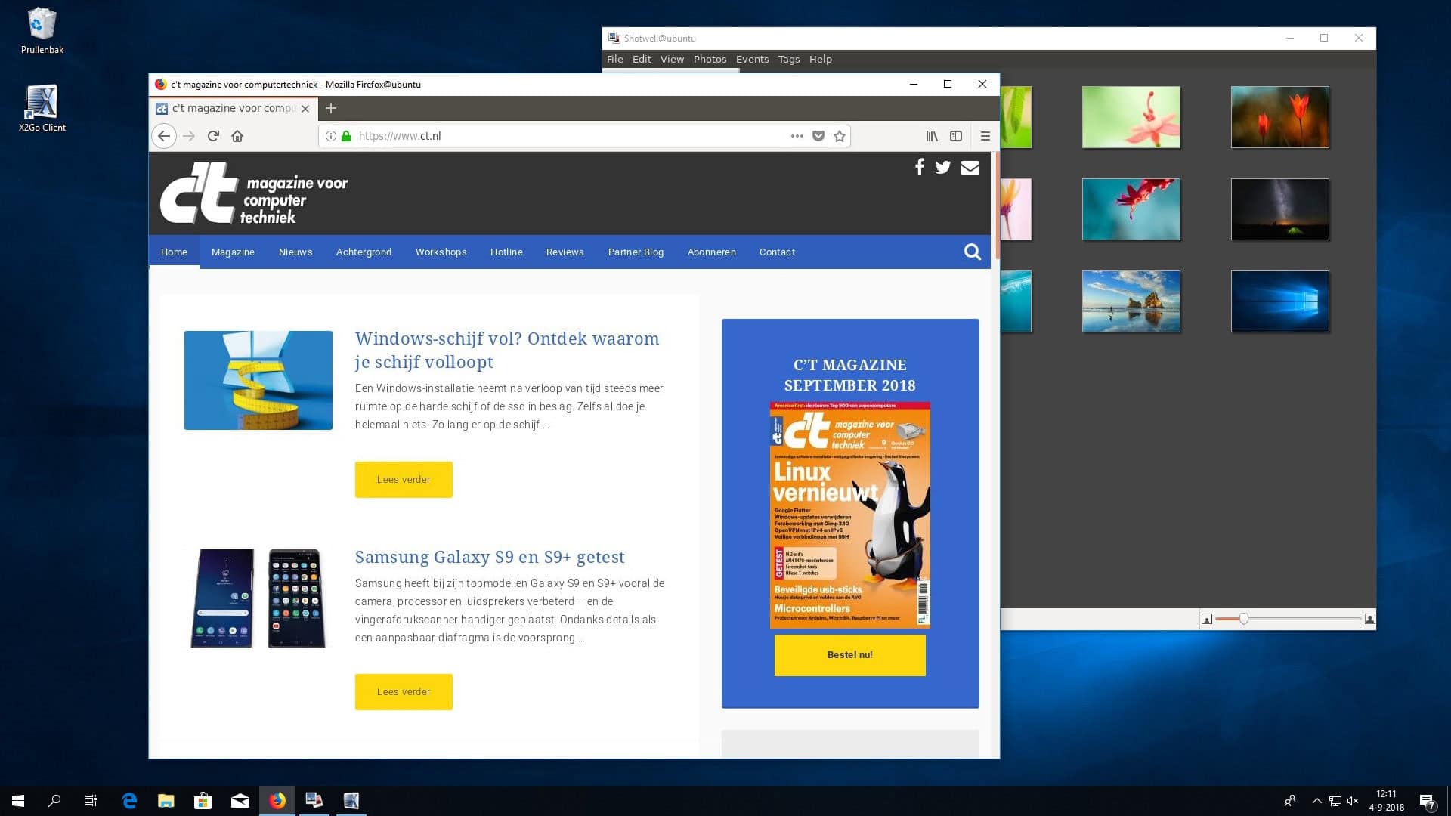This screenshot has height=816, width=1451.
Task: Toggle the Firefox sidebar view
Action: (x=956, y=136)
